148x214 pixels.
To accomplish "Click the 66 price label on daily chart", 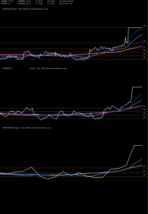I will [144, 41].
